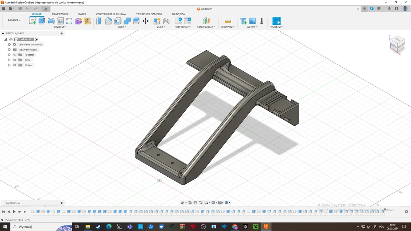
Task: Toggle visibility of Bryły folder
Action: coord(15,60)
